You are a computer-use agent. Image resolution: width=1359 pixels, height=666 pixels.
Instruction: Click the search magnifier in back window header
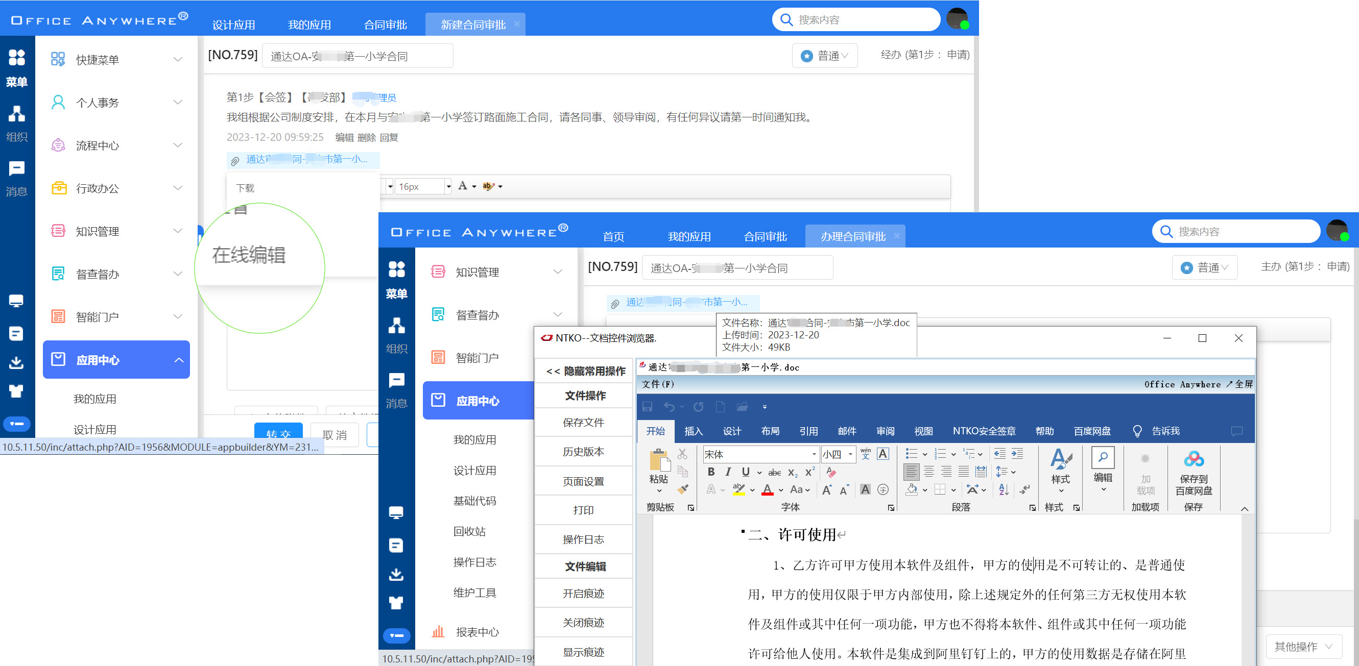(x=786, y=19)
